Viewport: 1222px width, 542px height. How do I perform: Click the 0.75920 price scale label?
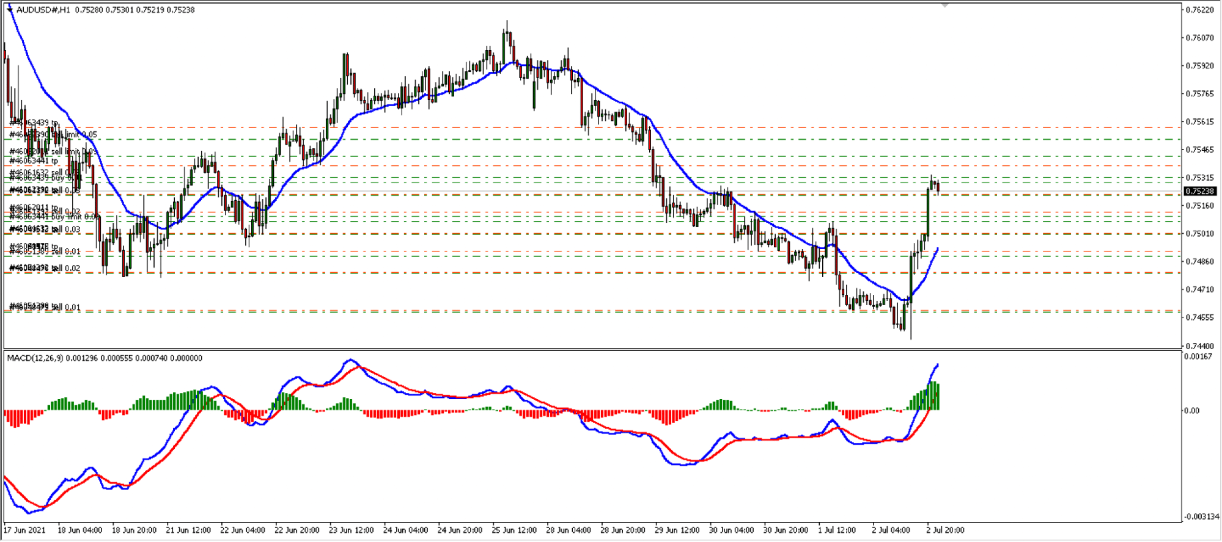[x=1199, y=66]
